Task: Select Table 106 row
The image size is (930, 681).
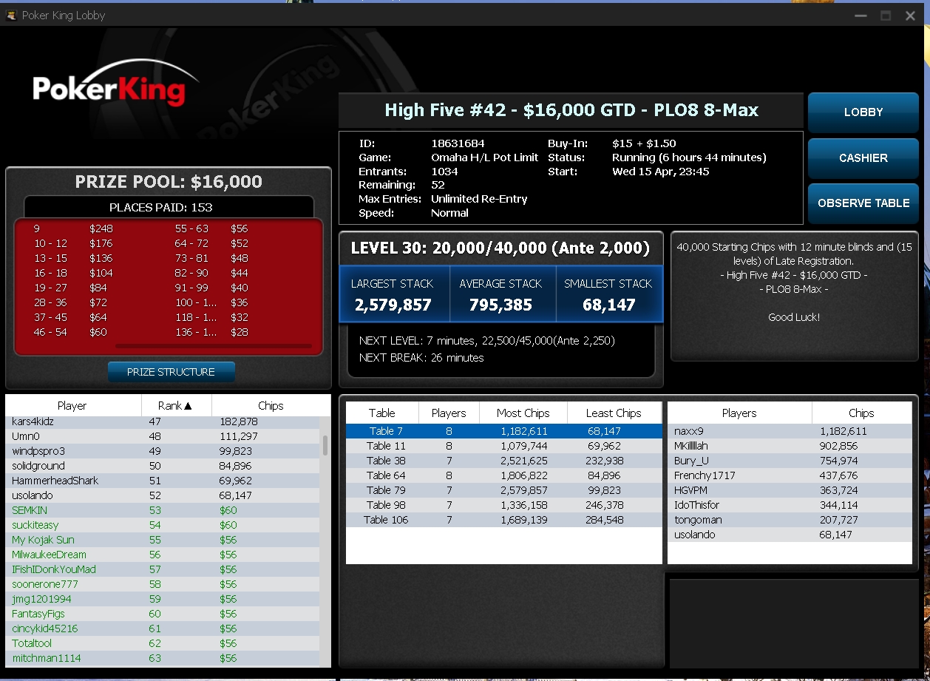Action: (x=503, y=520)
